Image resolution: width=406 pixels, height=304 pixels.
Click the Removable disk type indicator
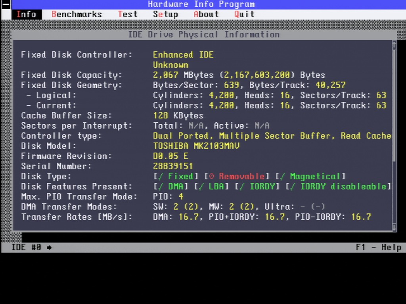[x=237, y=176]
